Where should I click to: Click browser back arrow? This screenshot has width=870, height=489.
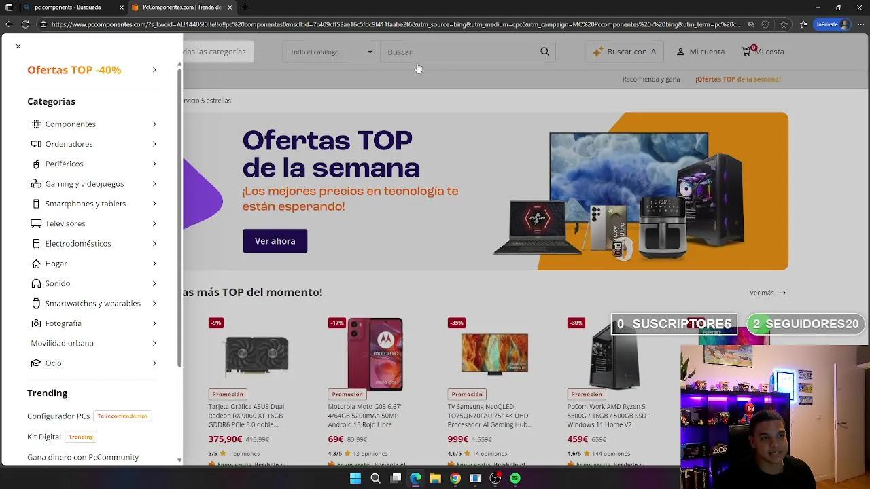[x=8, y=24]
